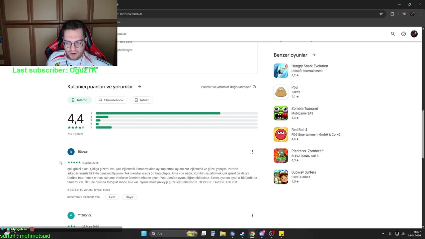Open Chrome media controls icon

click(x=404, y=14)
